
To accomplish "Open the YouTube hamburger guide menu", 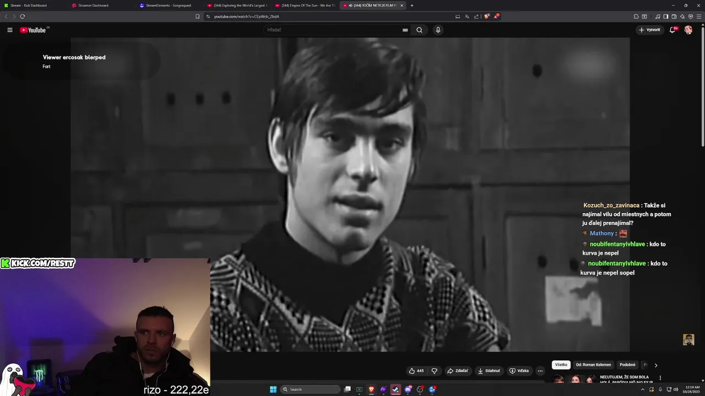I will [9, 30].
